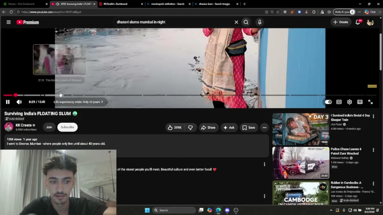The height and width of the screenshot is (215, 383).
Task: Open Microsoft Edge from the taskbar
Action: (218, 210)
